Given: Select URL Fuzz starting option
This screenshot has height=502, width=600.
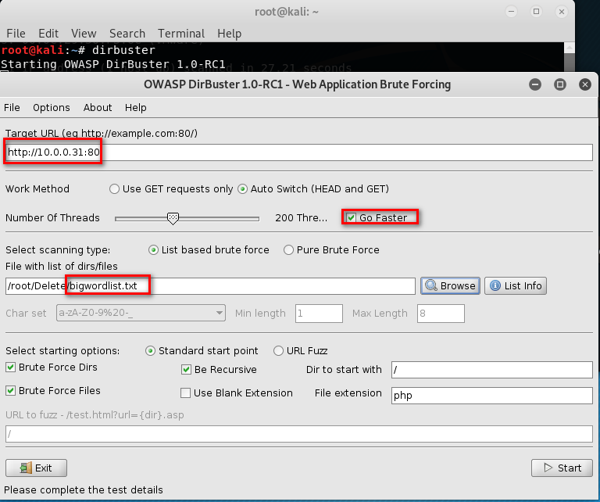Looking at the screenshot, I should coord(279,351).
